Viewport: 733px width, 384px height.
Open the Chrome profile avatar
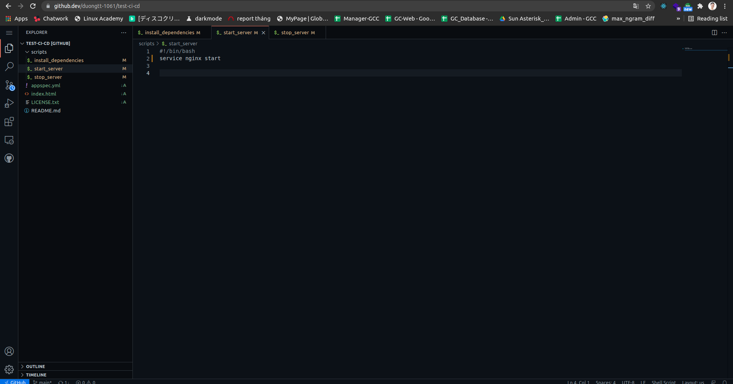(x=712, y=6)
